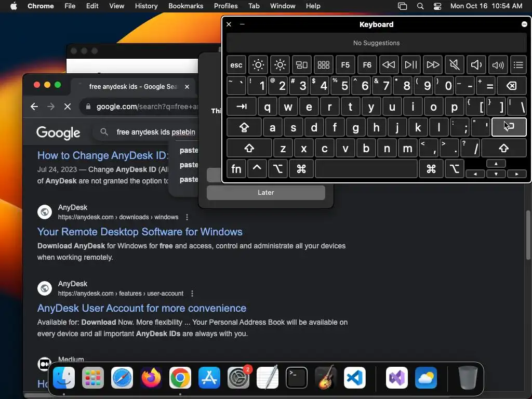Click the fast-forward media key
The height and width of the screenshot is (399, 532).
pyautogui.click(x=433, y=65)
